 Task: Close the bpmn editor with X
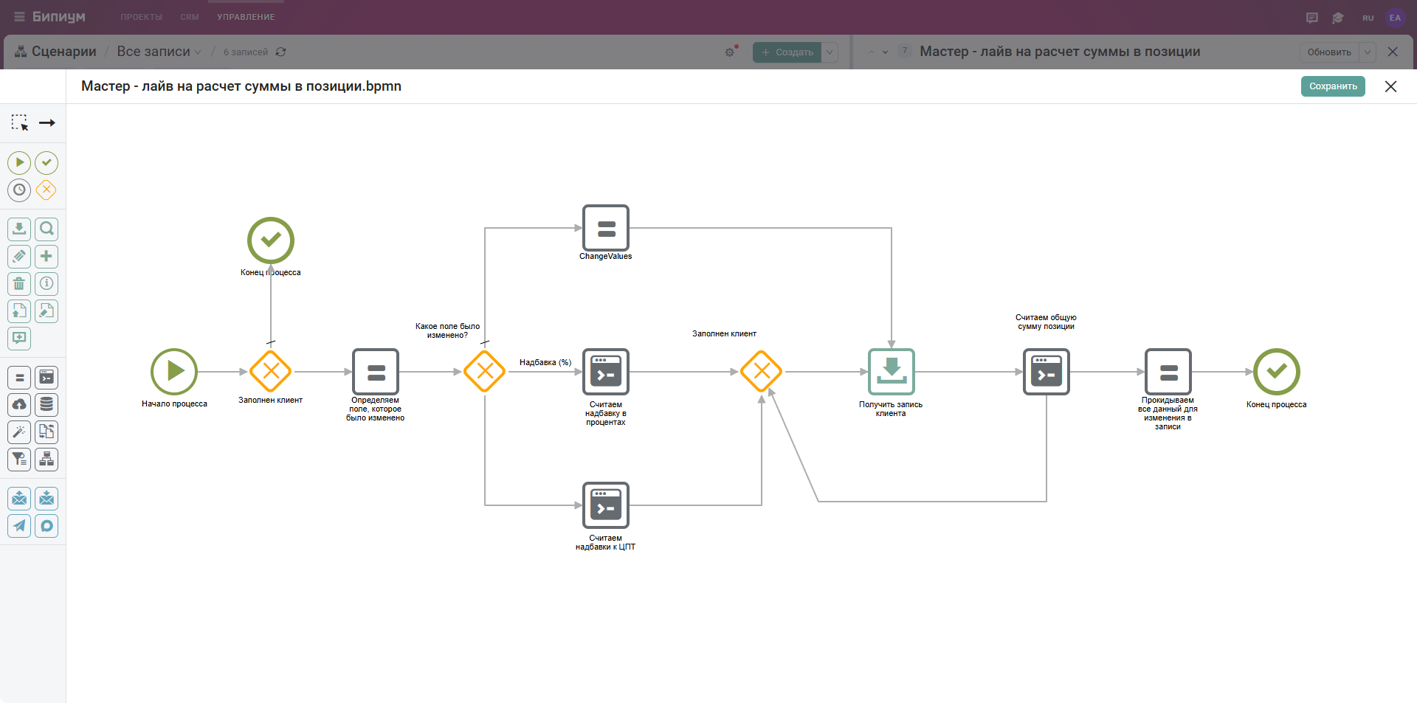(1391, 86)
